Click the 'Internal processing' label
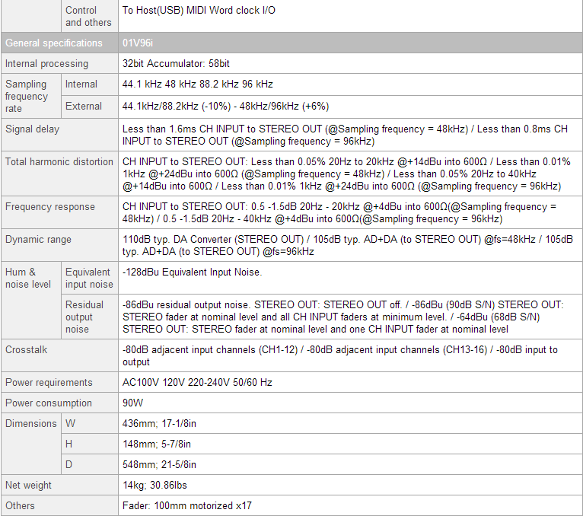The width and height of the screenshot is (583, 516). [47, 64]
